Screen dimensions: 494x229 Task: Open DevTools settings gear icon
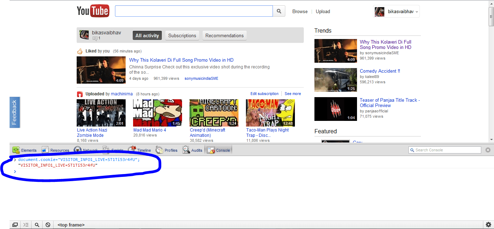pos(489,225)
